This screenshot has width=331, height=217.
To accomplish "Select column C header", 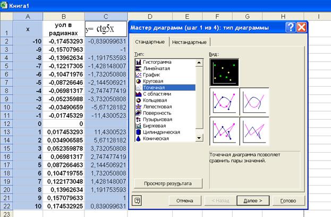I will 106,16.
